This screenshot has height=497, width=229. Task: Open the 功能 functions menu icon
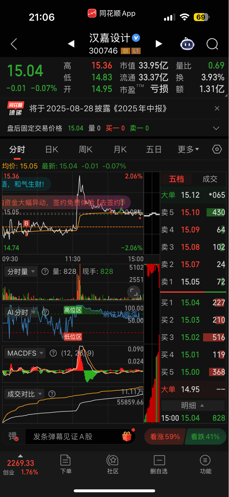pyautogui.click(x=205, y=464)
